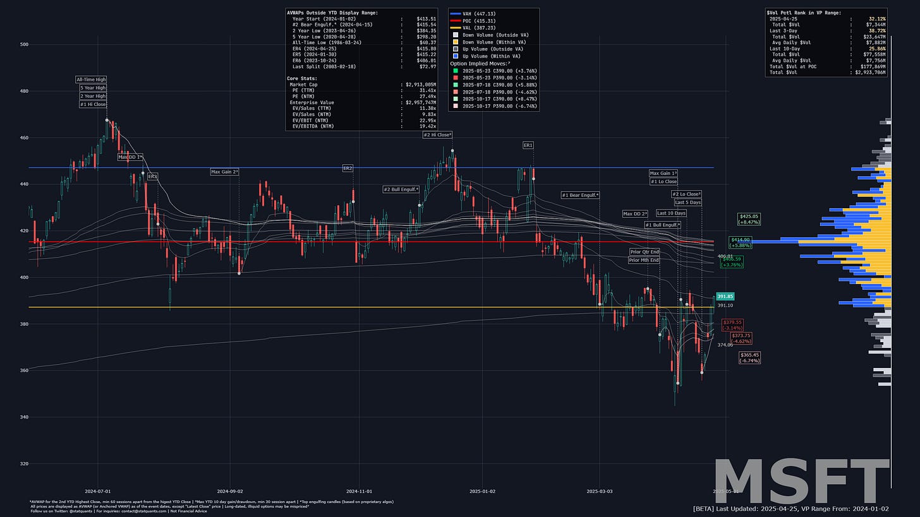
Task: Click the $379.55 (-3.14%) implied move label
Action: pos(732,324)
